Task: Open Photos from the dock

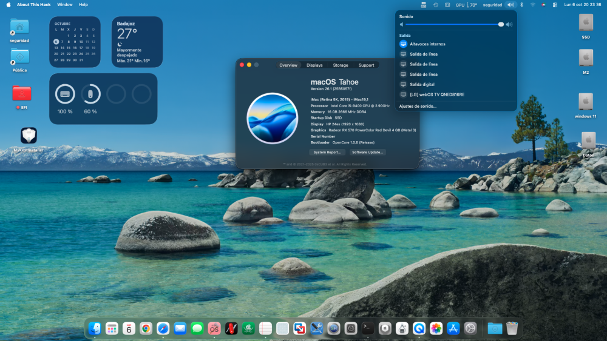Action: point(436,329)
